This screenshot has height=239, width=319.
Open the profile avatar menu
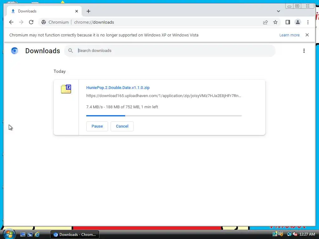pos(298,22)
